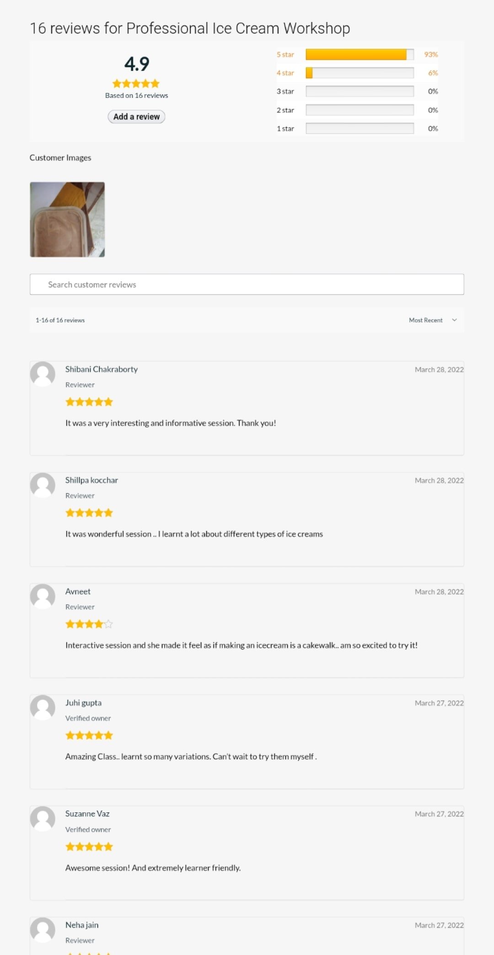The image size is (494, 955).
Task: Click the 93% percentage link
Action: pos(431,54)
